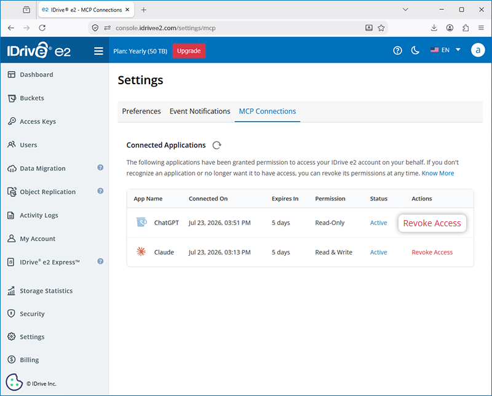Viewport: 492px width, 396px height.
Task: Toggle dark mode with moon icon
Action: (415, 50)
